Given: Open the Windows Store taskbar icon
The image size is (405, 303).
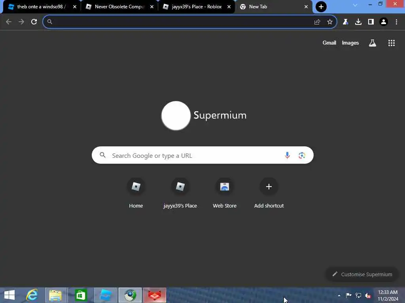Looking at the screenshot, I should (81, 295).
